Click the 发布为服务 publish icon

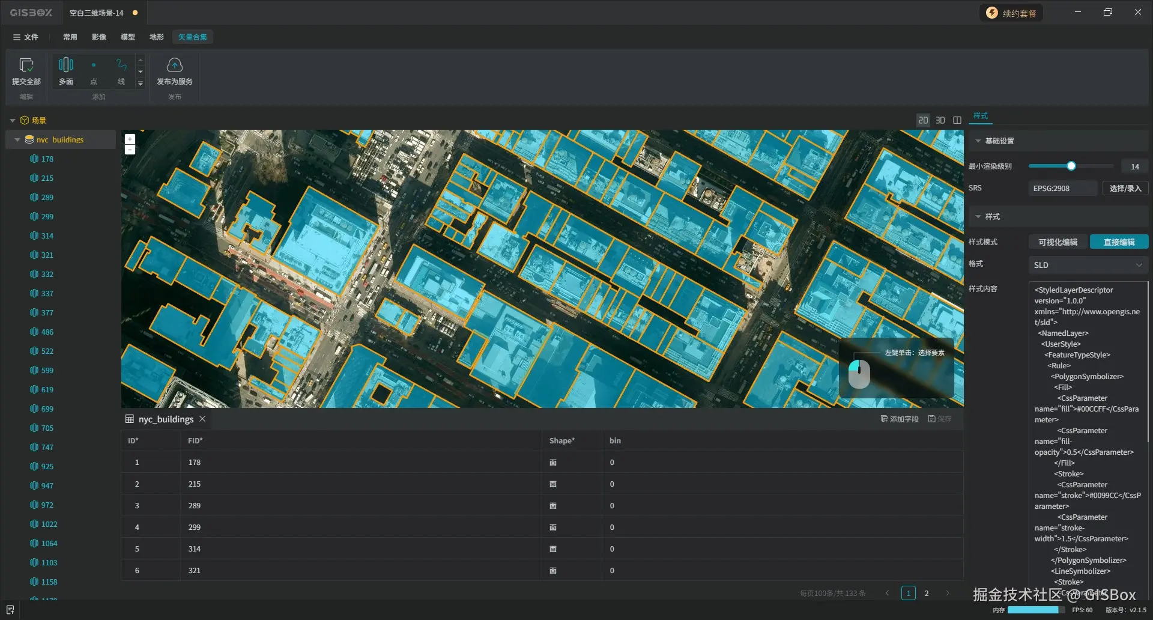[175, 65]
